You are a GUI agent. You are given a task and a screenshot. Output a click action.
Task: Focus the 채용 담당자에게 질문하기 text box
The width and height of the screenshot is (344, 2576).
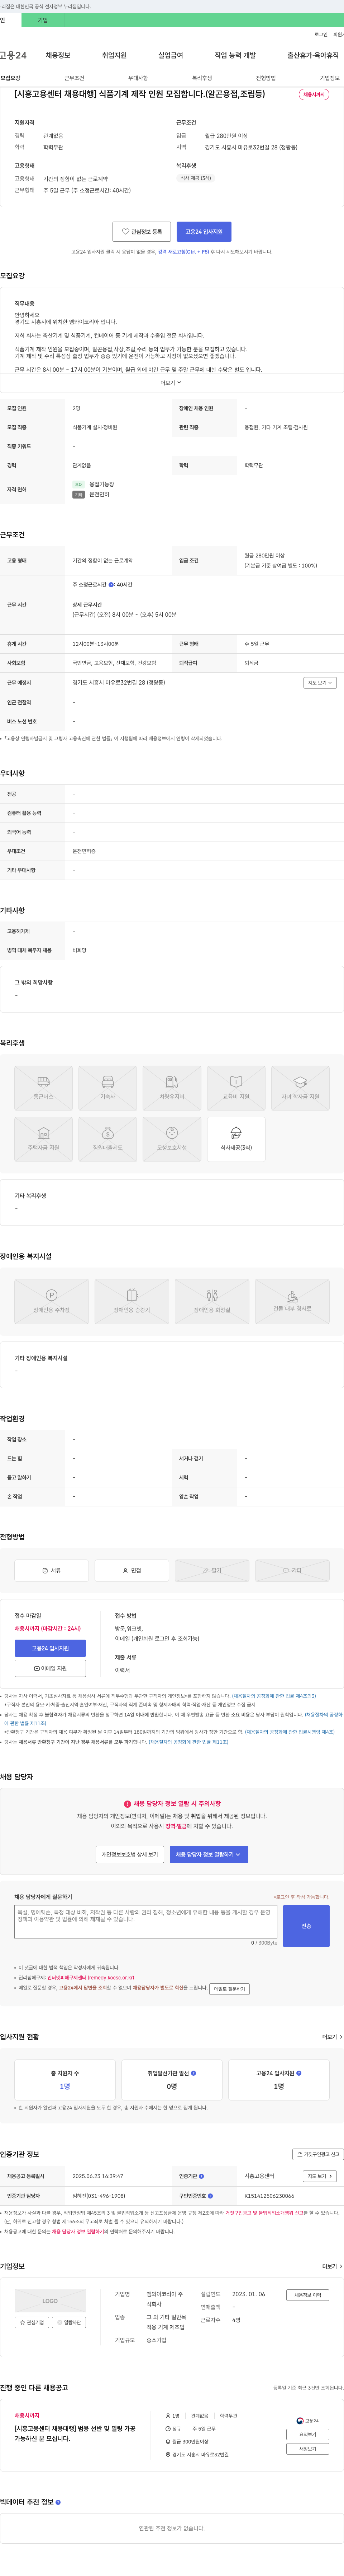click(145, 1922)
